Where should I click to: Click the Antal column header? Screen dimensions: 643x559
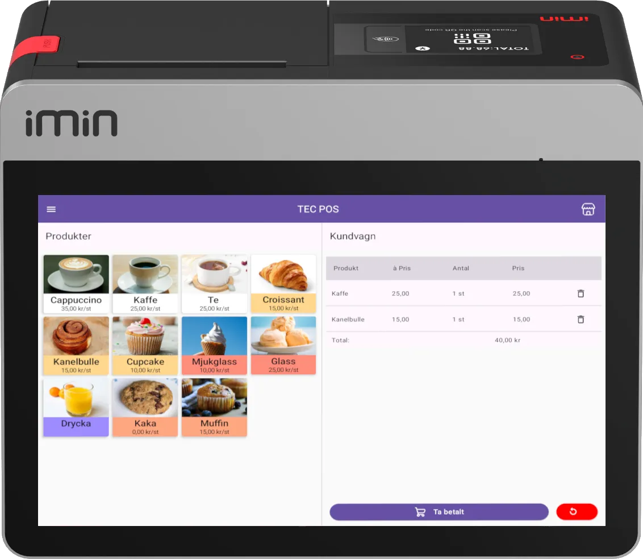461,268
